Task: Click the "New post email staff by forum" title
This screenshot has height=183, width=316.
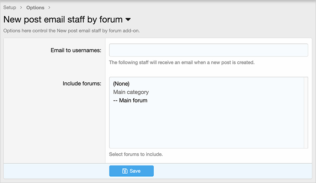Action: (63, 19)
